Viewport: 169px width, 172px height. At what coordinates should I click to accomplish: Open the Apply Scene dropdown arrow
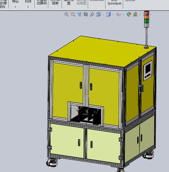point(140,15)
